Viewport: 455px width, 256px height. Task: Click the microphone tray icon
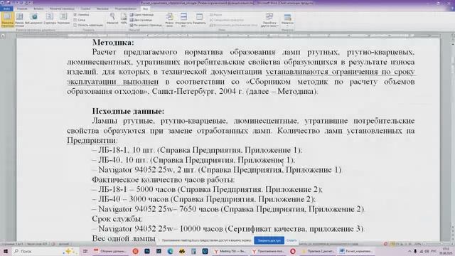pyautogui.click(x=415, y=251)
